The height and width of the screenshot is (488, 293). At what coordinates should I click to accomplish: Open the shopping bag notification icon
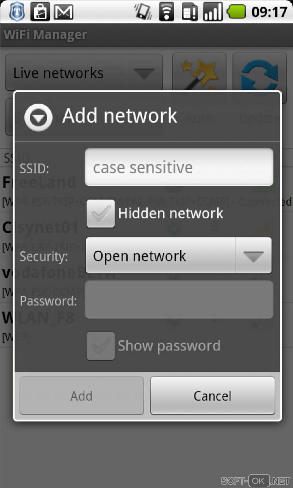click(40, 12)
